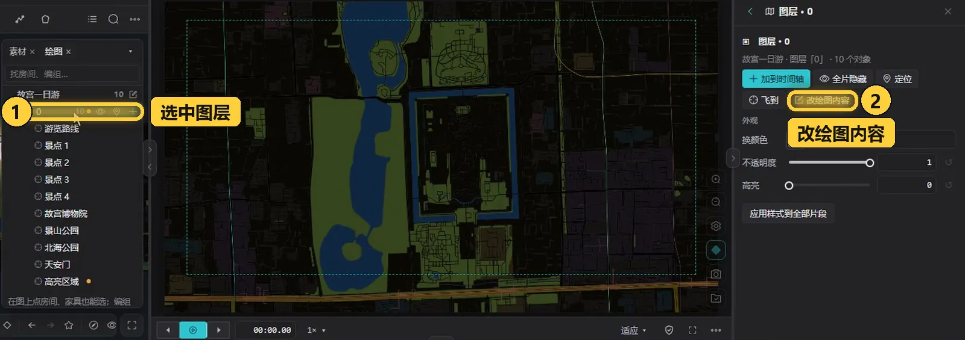This screenshot has height=340, width=965.
Task: Select the 景山公园 item
Action: click(62, 230)
